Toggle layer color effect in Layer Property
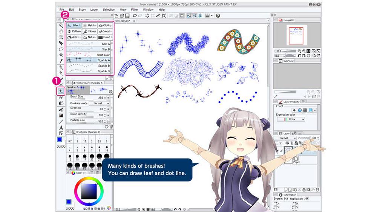377x212 pixels. [x=311, y=110]
